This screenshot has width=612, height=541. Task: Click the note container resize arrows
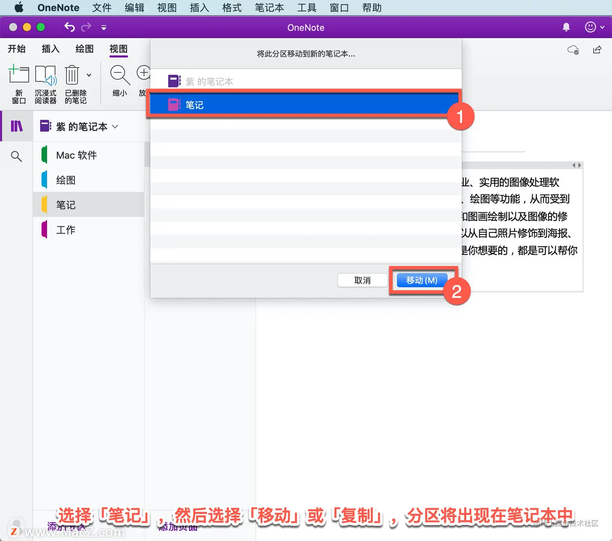pyautogui.click(x=576, y=165)
